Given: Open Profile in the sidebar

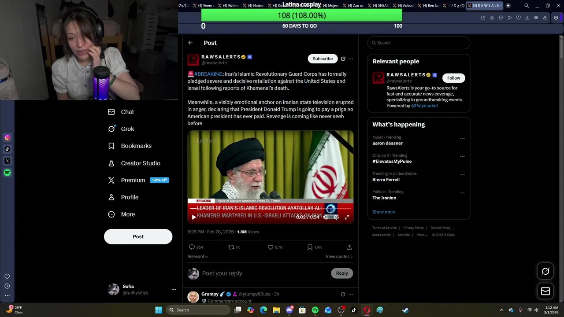Looking at the screenshot, I should click(123, 197).
